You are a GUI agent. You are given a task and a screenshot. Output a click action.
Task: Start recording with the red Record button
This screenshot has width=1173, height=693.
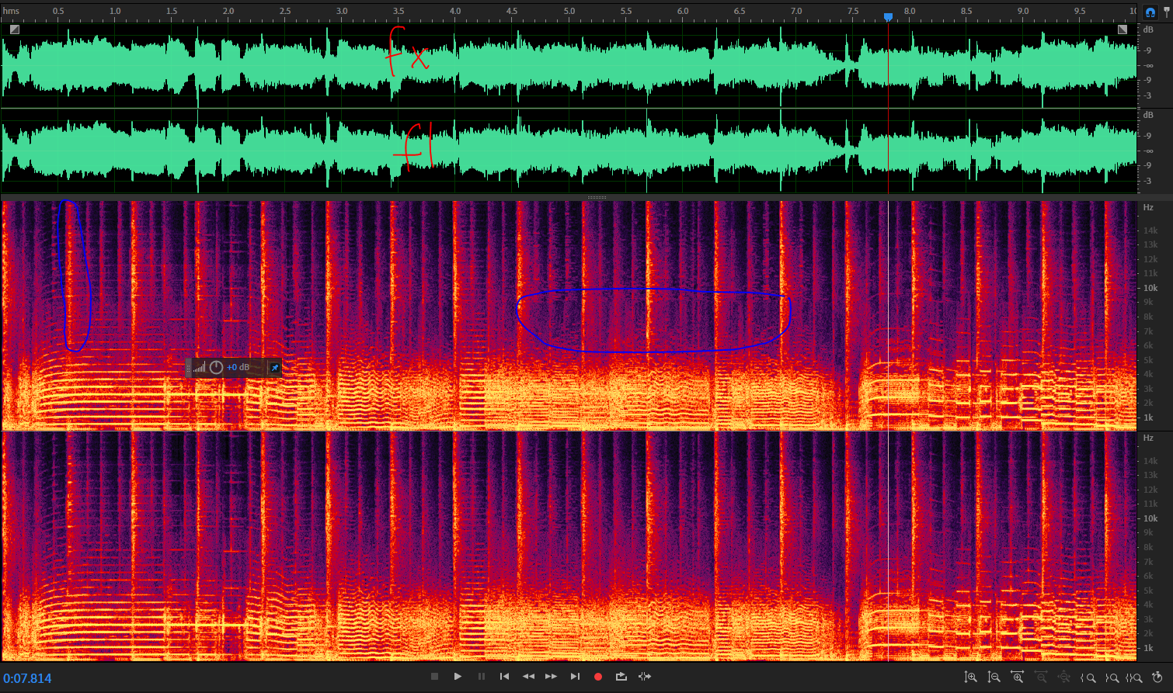(x=598, y=677)
